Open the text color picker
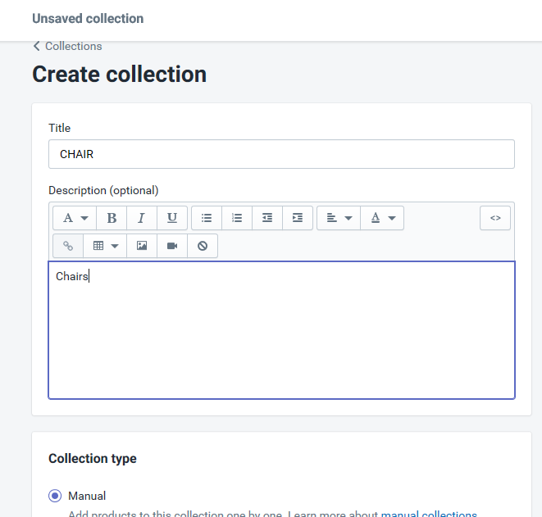Screen dimensions: 542x517 point(382,218)
